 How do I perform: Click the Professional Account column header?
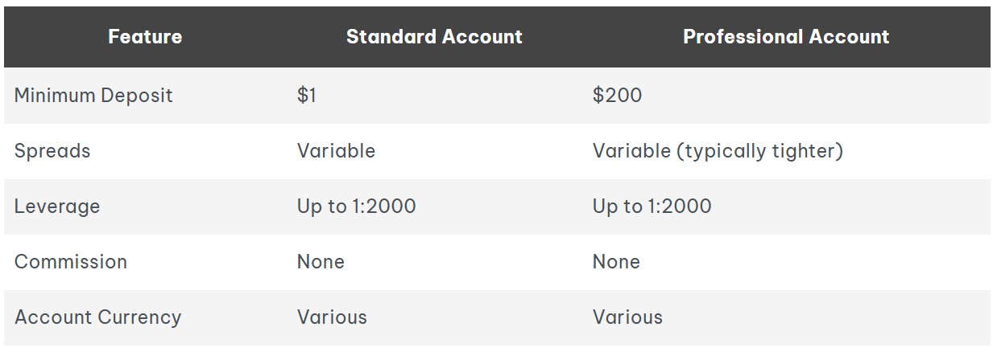(786, 37)
